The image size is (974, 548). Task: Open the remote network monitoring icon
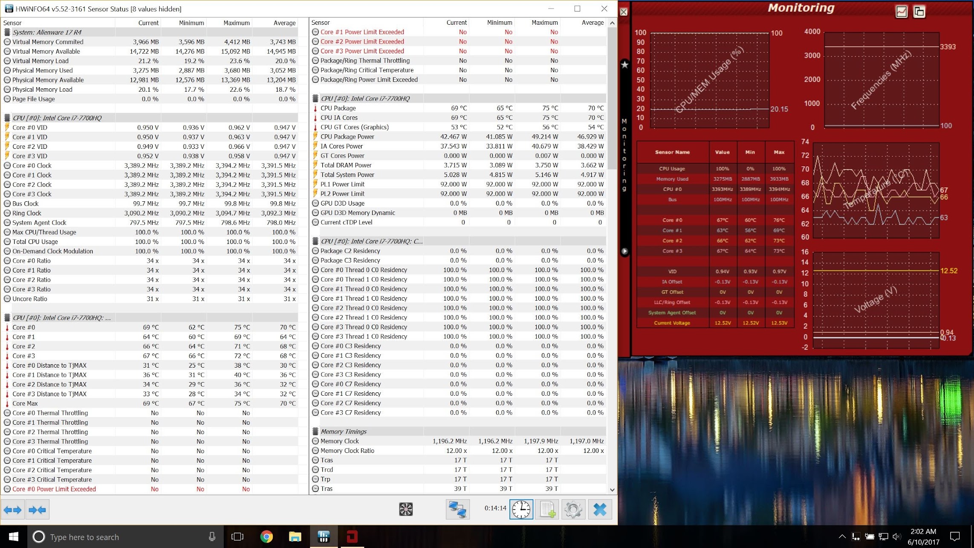[x=457, y=510]
